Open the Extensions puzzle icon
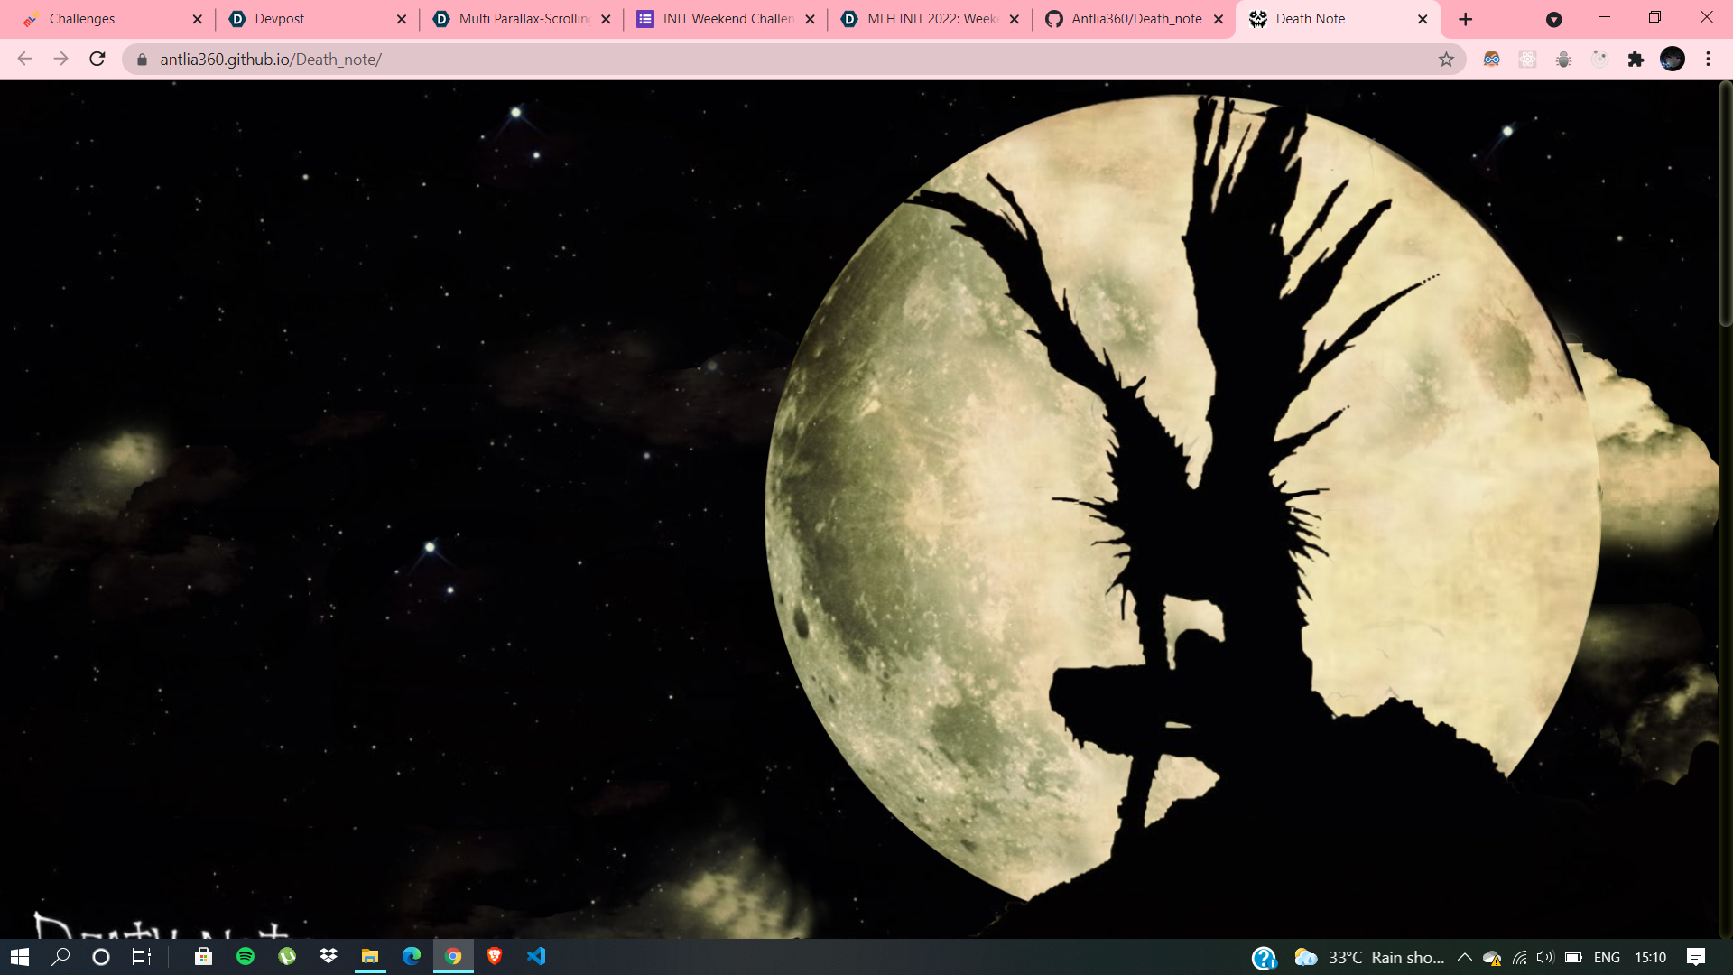 coord(1636,60)
